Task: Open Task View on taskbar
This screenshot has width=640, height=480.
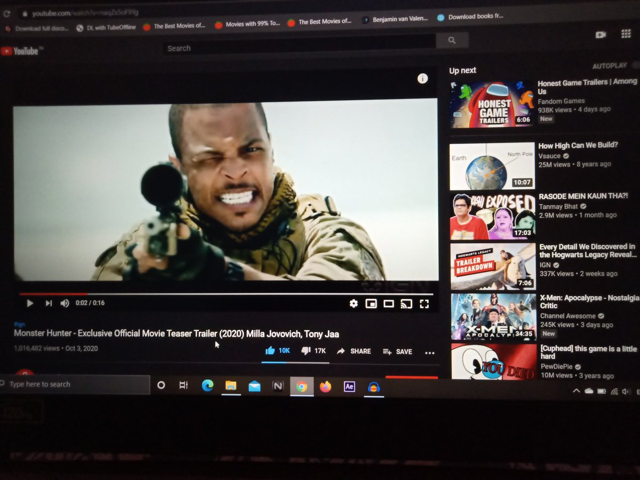Action: tap(183, 386)
